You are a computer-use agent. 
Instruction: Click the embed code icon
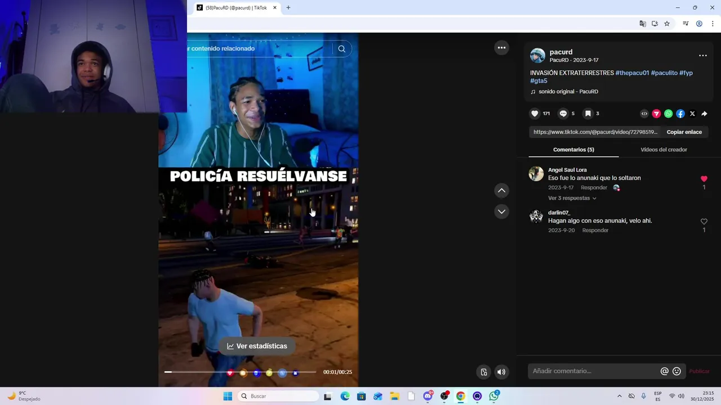[x=644, y=114]
